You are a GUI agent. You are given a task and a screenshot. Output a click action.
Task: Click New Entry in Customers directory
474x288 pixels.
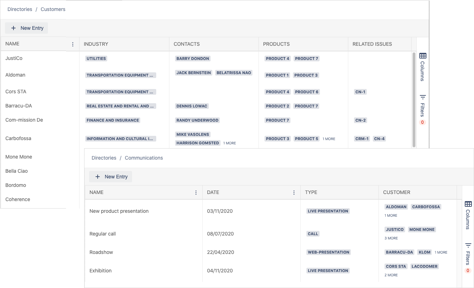[27, 28]
